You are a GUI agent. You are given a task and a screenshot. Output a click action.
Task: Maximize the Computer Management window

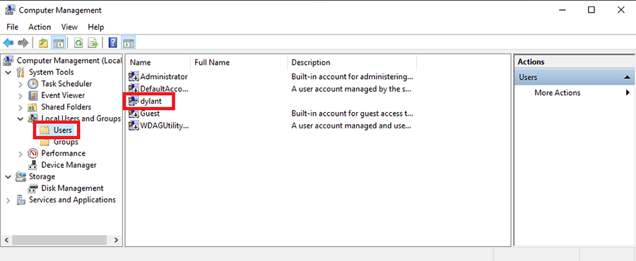click(x=591, y=10)
